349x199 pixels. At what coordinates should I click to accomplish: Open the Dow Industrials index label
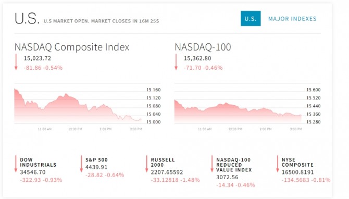(38, 162)
